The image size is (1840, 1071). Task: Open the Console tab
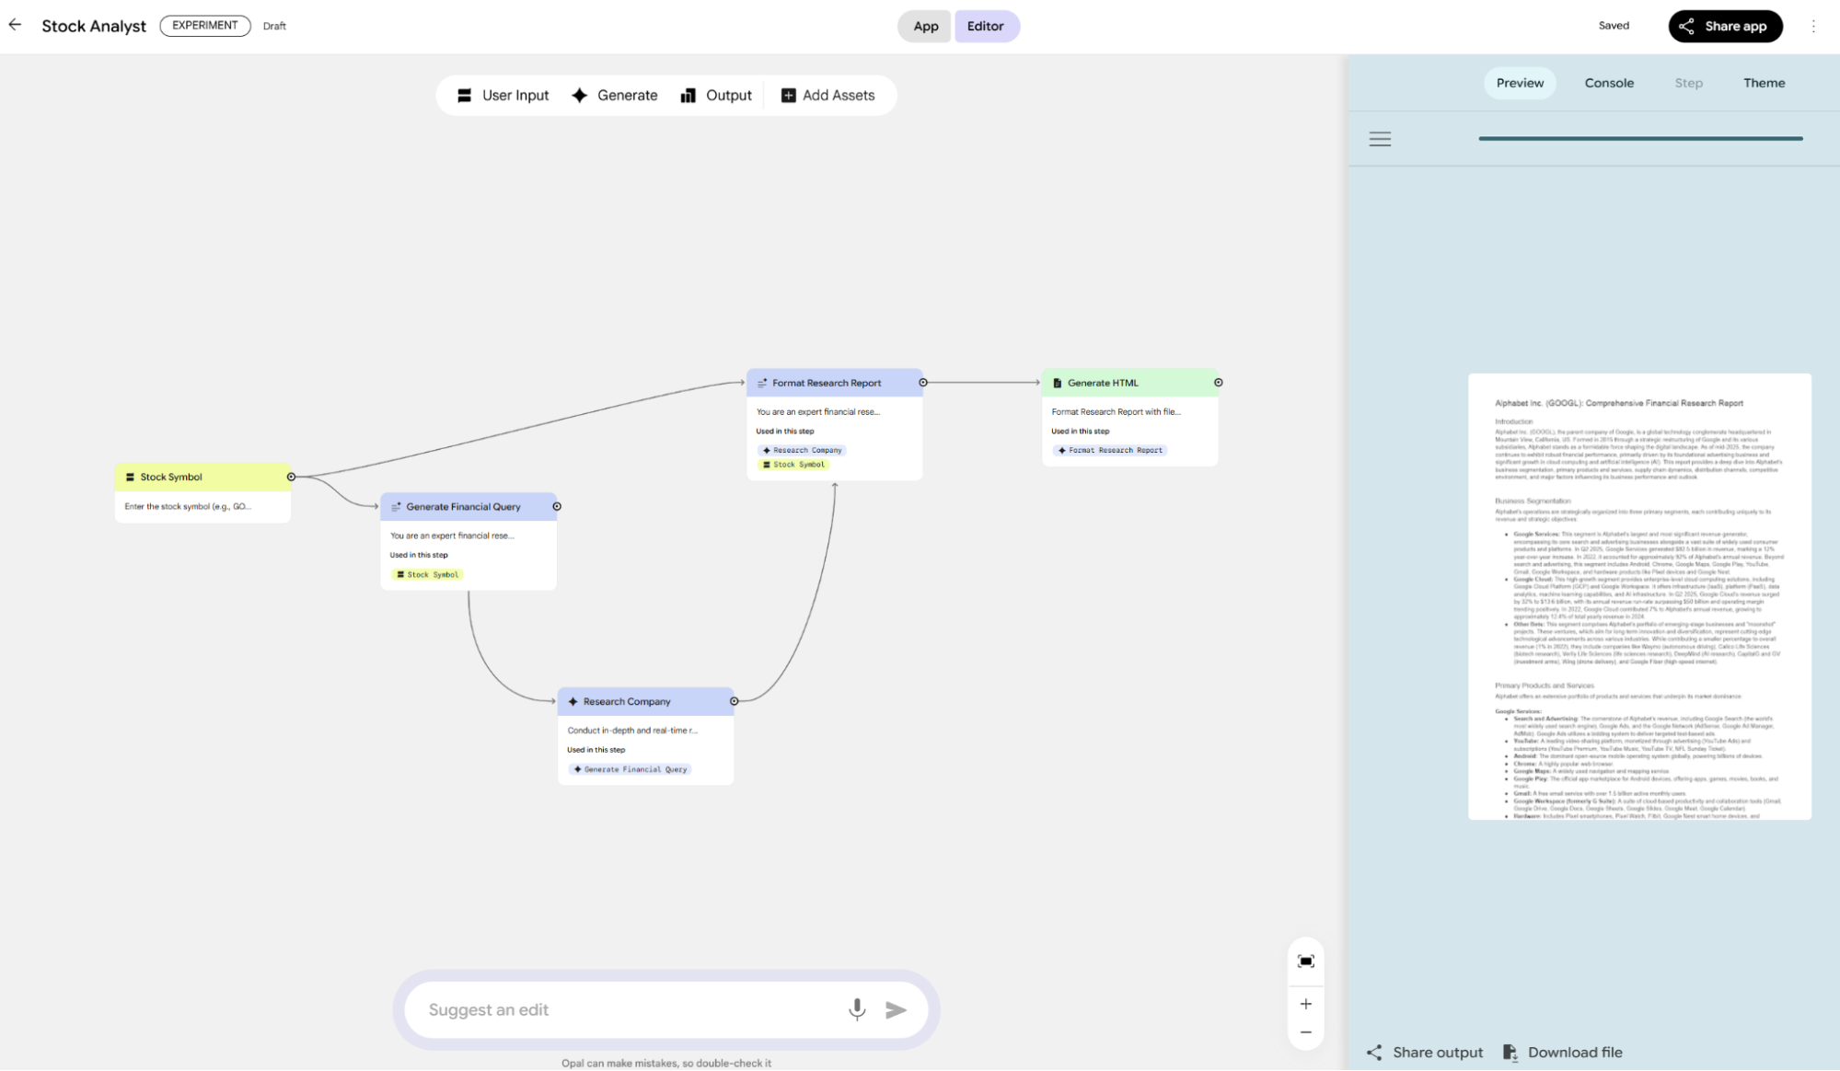click(1608, 83)
